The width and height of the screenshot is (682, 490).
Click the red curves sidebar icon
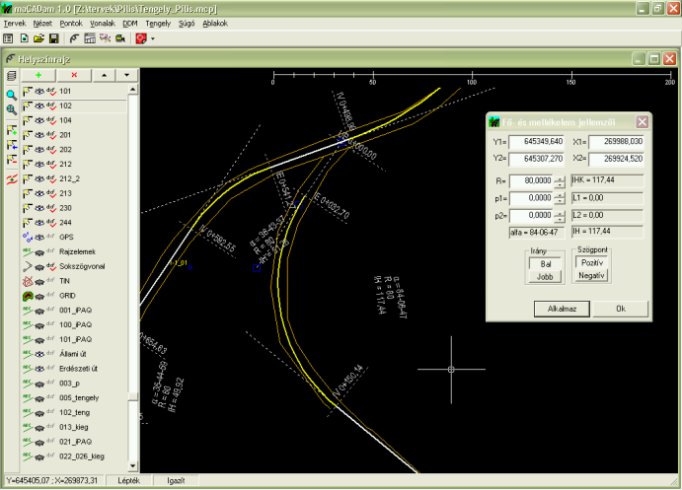(x=11, y=178)
